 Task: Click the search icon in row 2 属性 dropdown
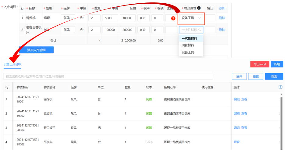click(200, 30)
